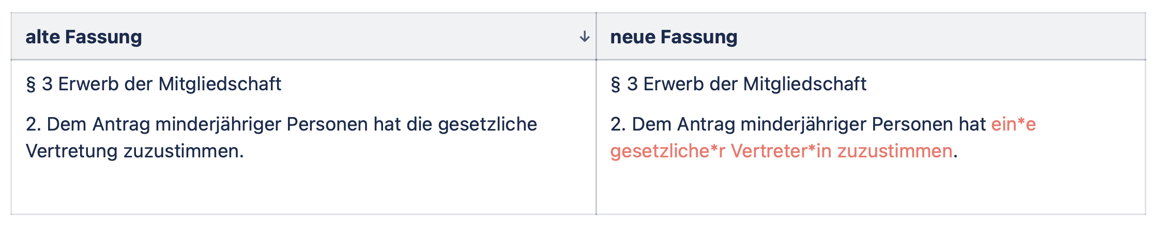Screen dimensions: 1159x226
Task: Click the red highlighted "ein*e" text
Action: pos(1013,124)
